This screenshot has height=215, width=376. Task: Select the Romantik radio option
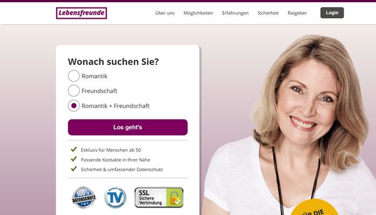(74, 76)
